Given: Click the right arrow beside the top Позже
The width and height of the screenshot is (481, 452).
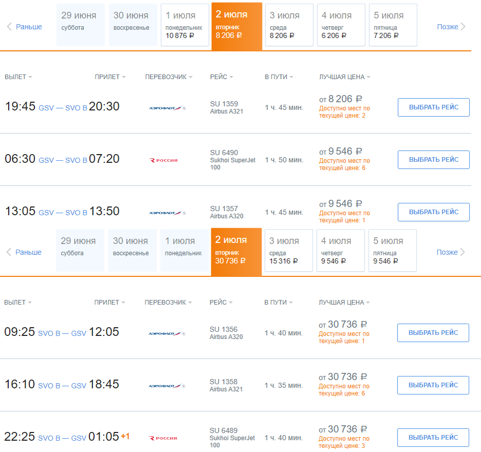Looking at the screenshot, I should [463, 27].
